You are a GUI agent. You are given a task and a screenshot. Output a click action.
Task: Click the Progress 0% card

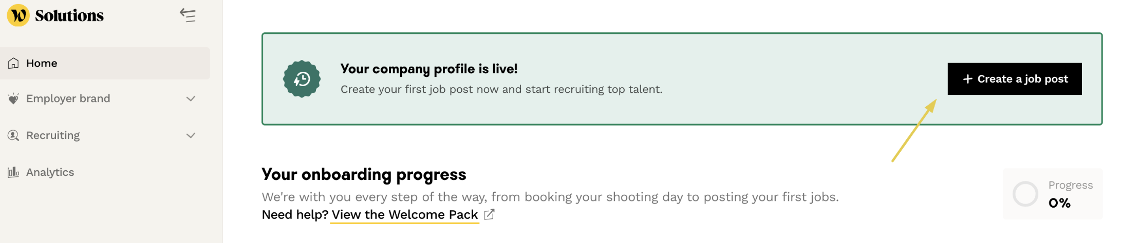coord(1053,194)
